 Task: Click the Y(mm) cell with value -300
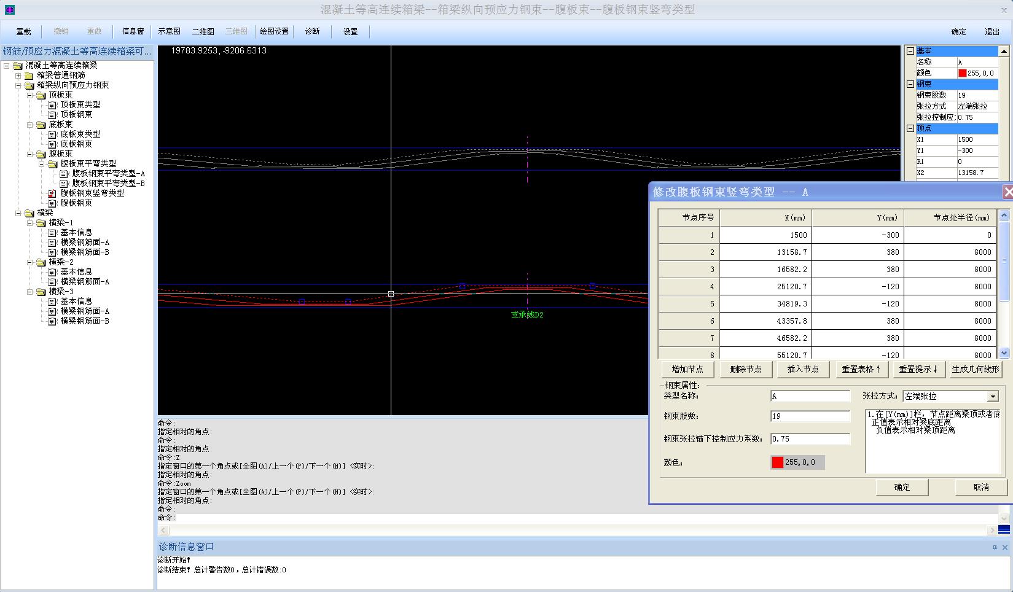click(x=858, y=235)
